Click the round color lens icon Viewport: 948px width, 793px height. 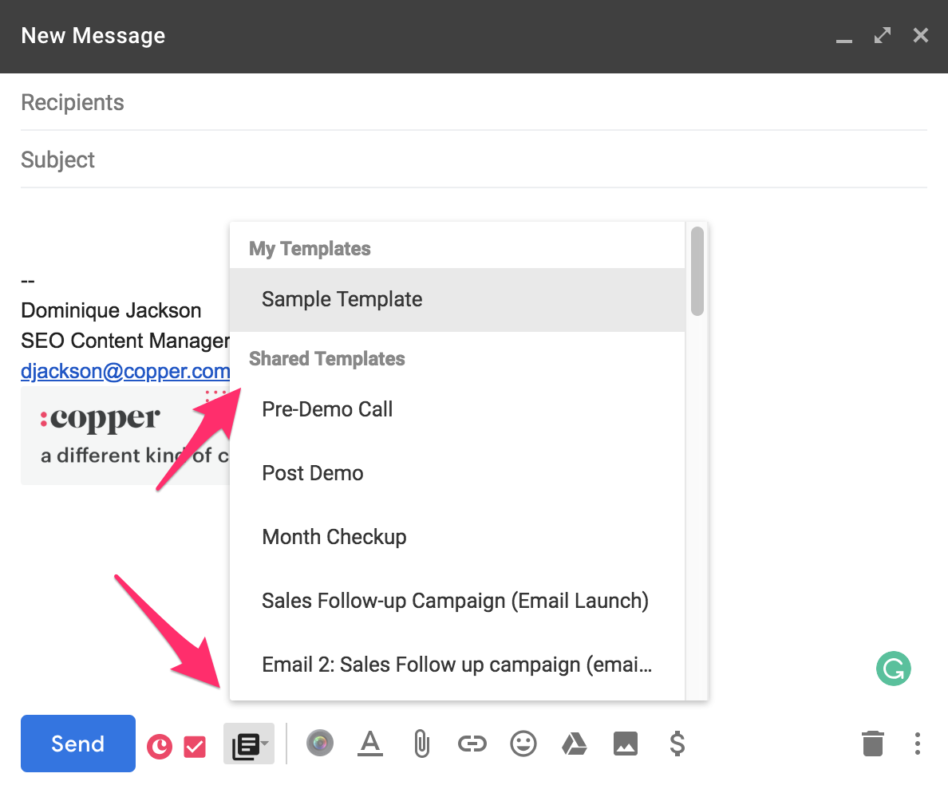tap(320, 743)
